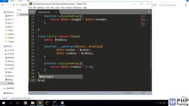Open the Windows Start menu
Screen dimensions: 189x106
(3, 103)
